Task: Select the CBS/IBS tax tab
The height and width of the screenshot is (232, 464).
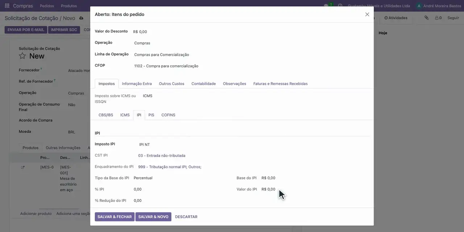Action: [x=106, y=115]
